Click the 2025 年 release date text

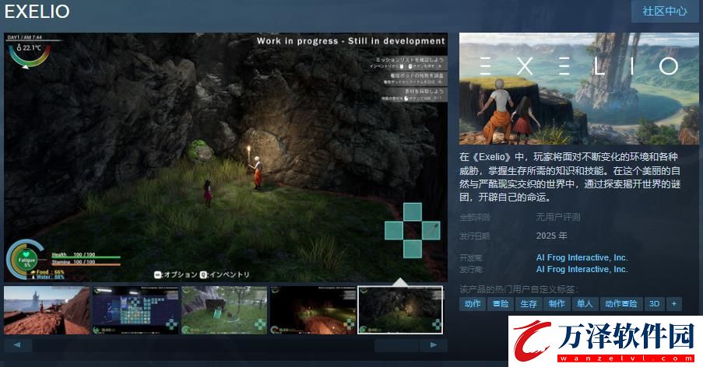click(551, 236)
